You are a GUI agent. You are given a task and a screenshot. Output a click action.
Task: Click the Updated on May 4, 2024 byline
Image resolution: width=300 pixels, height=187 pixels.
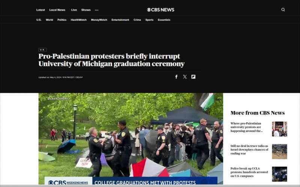tap(60, 77)
